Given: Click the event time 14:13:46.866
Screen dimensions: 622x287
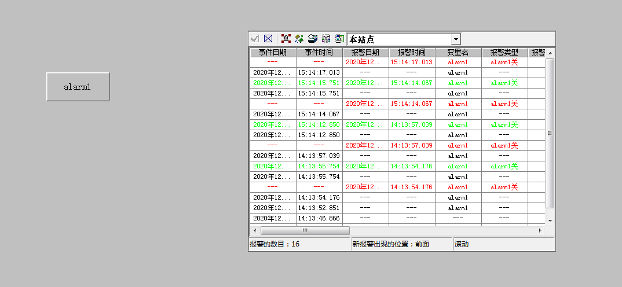Looking at the screenshot, I should click(x=319, y=218).
